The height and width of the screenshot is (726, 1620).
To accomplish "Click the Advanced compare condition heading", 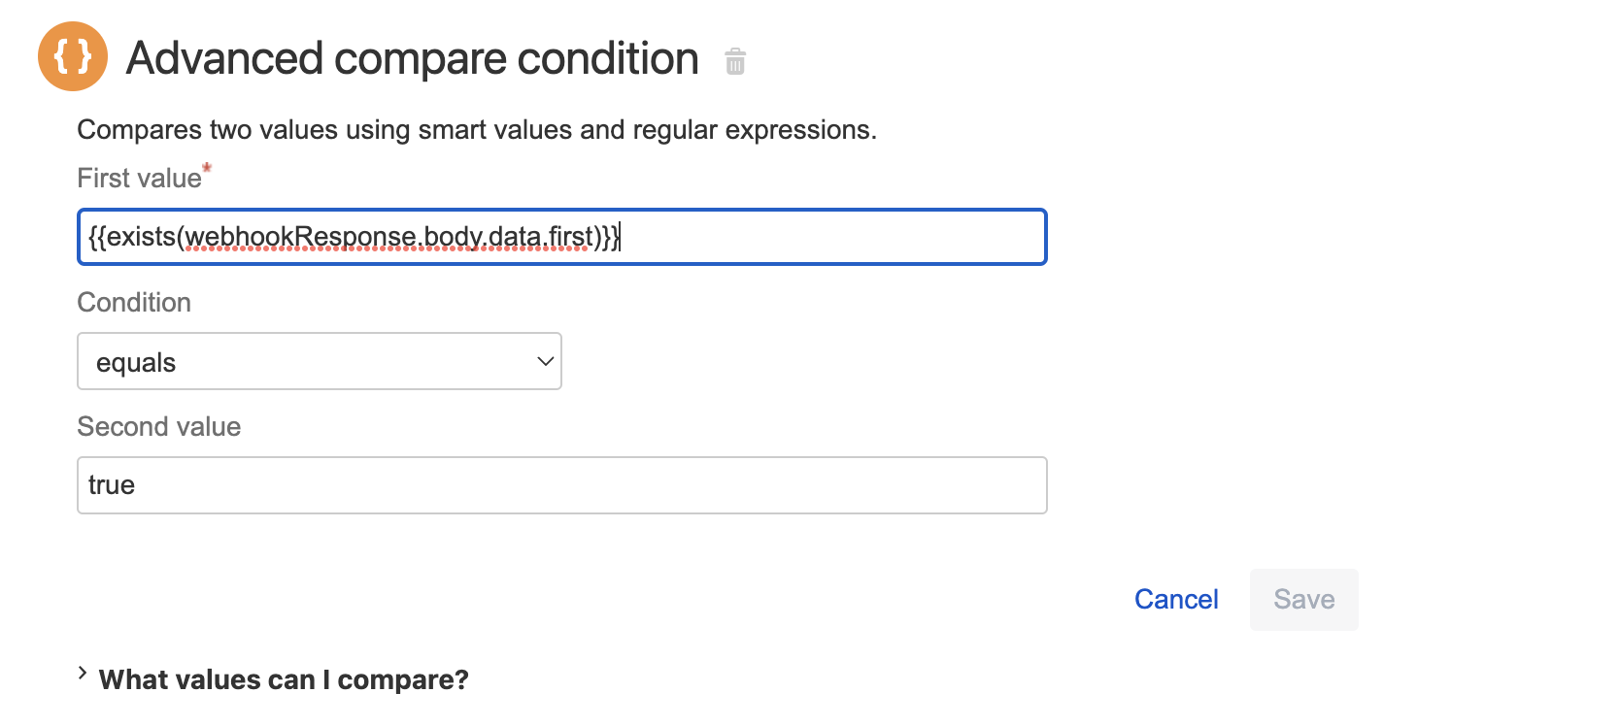I will point(412,58).
